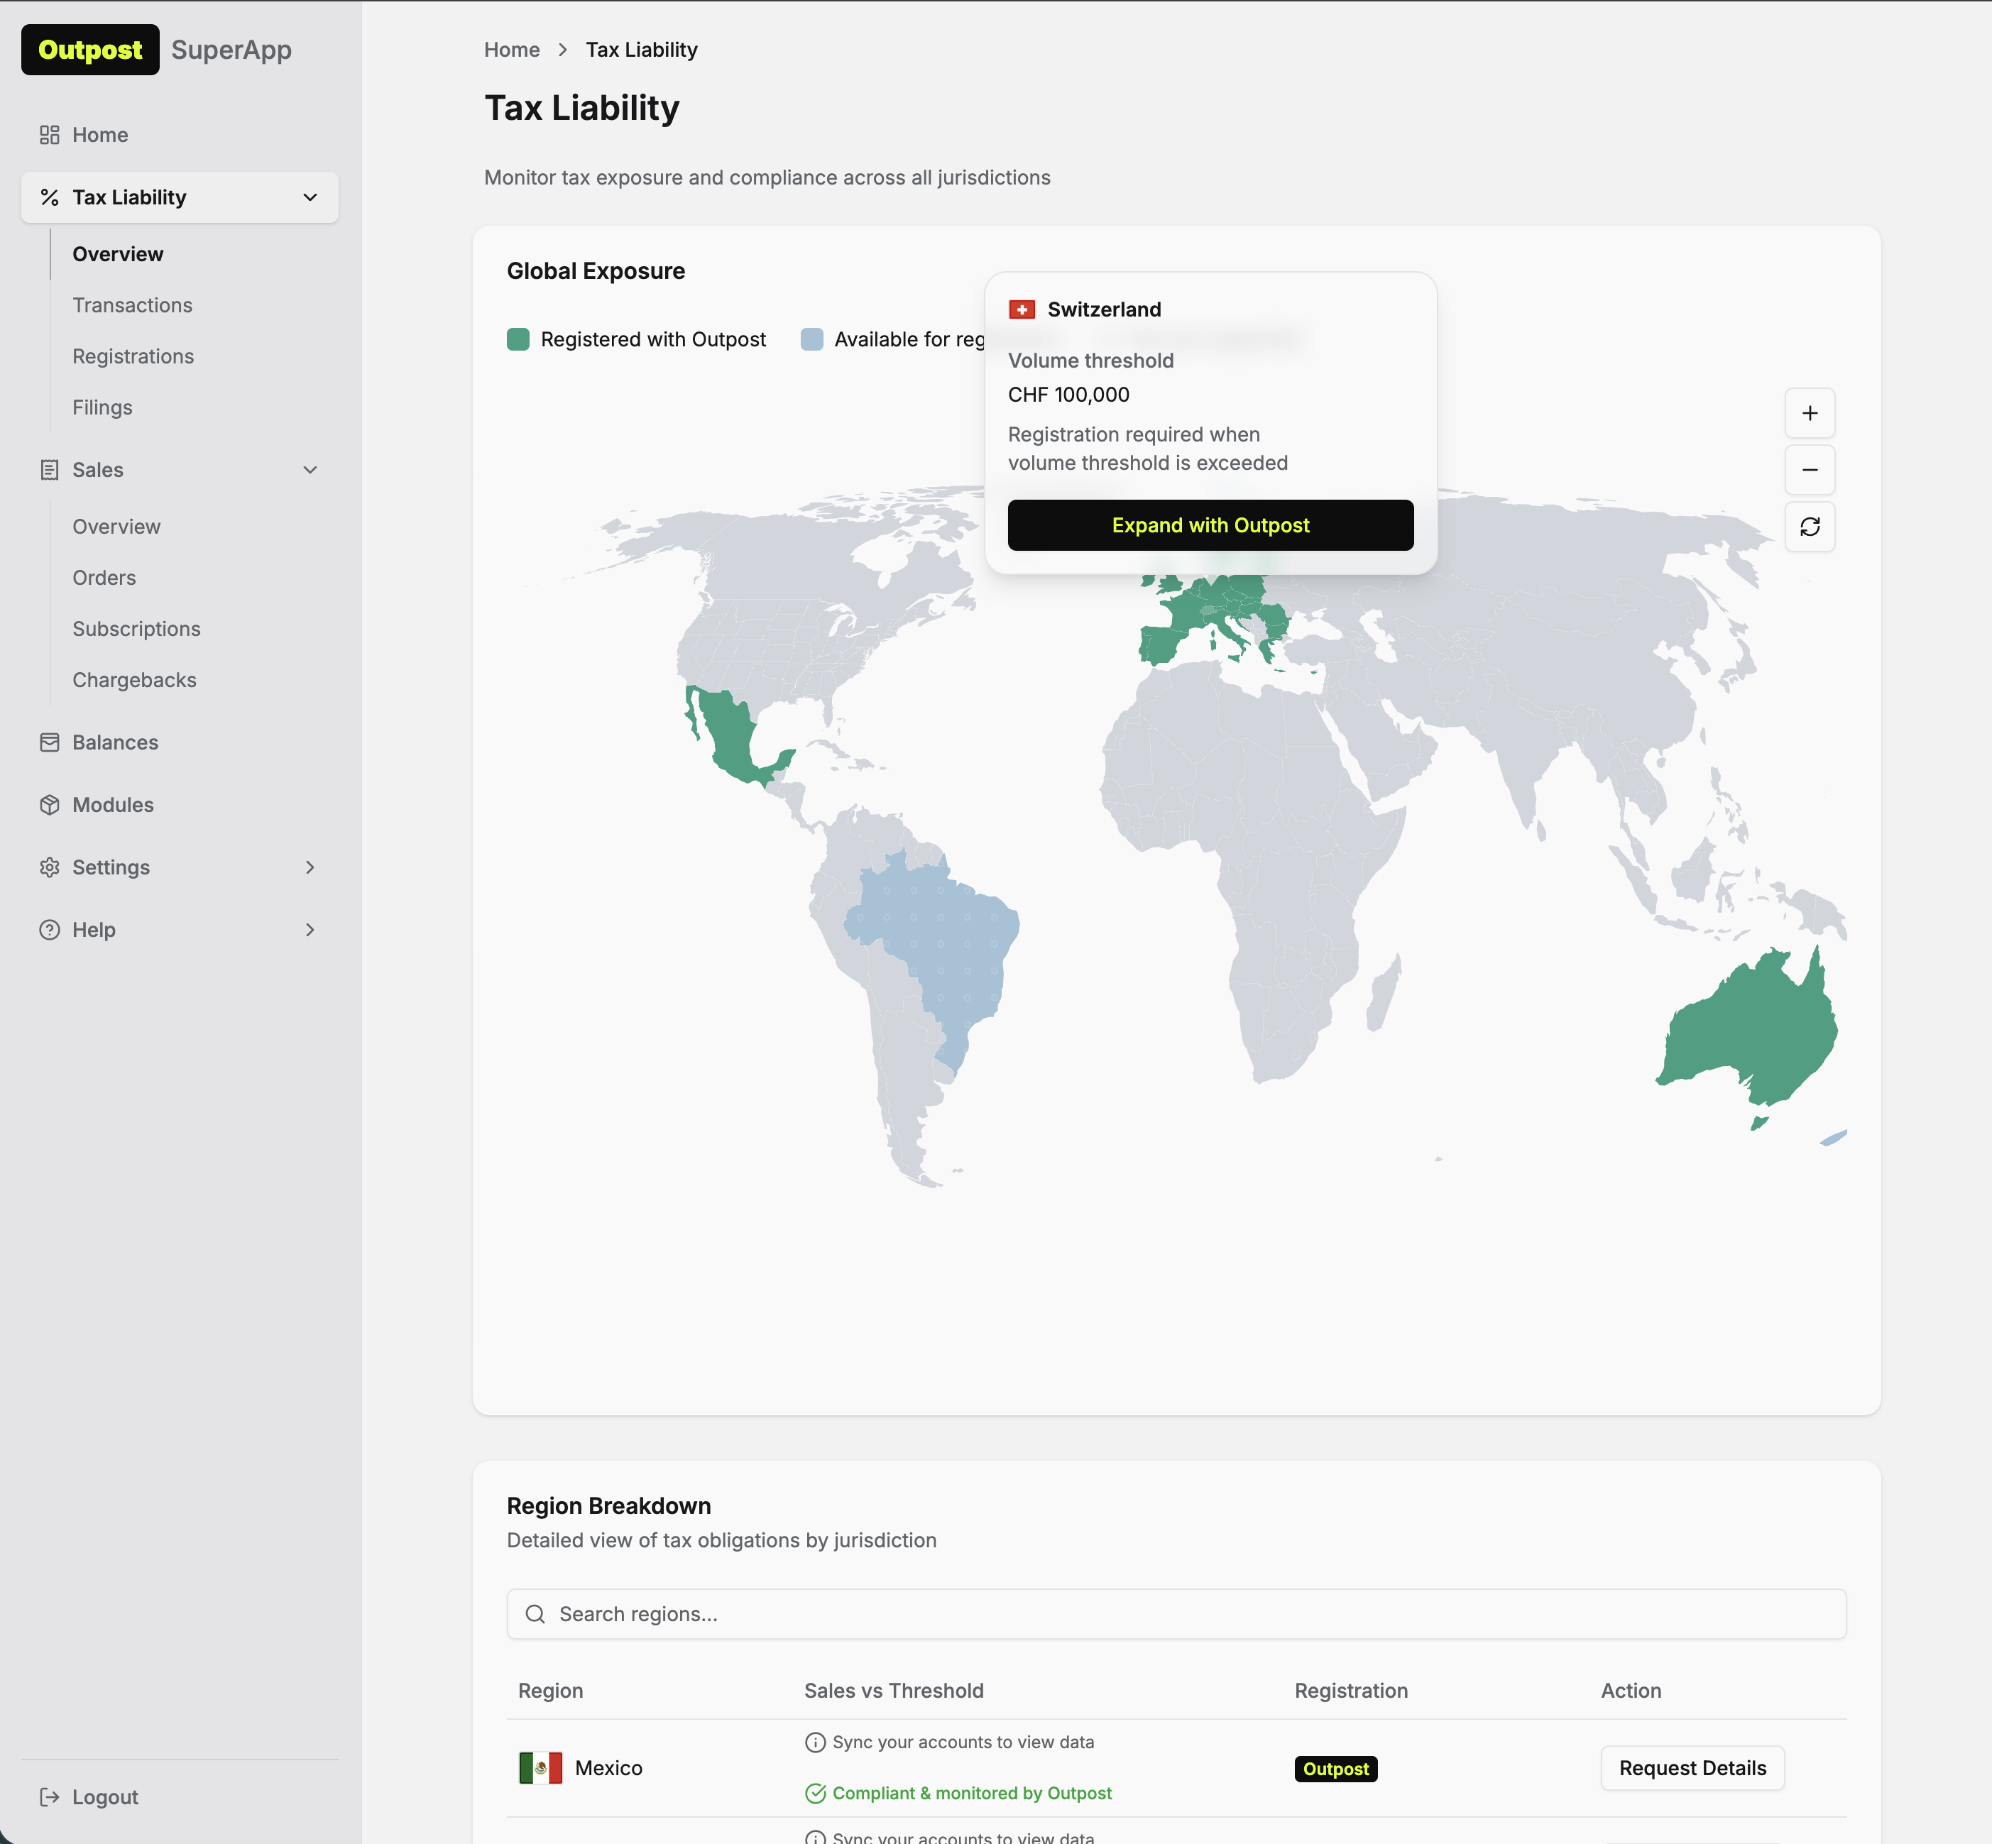Image resolution: width=1992 pixels, height=1844 pixels.
Task: Open the Transactions submenu item
Action: (132, 305)
